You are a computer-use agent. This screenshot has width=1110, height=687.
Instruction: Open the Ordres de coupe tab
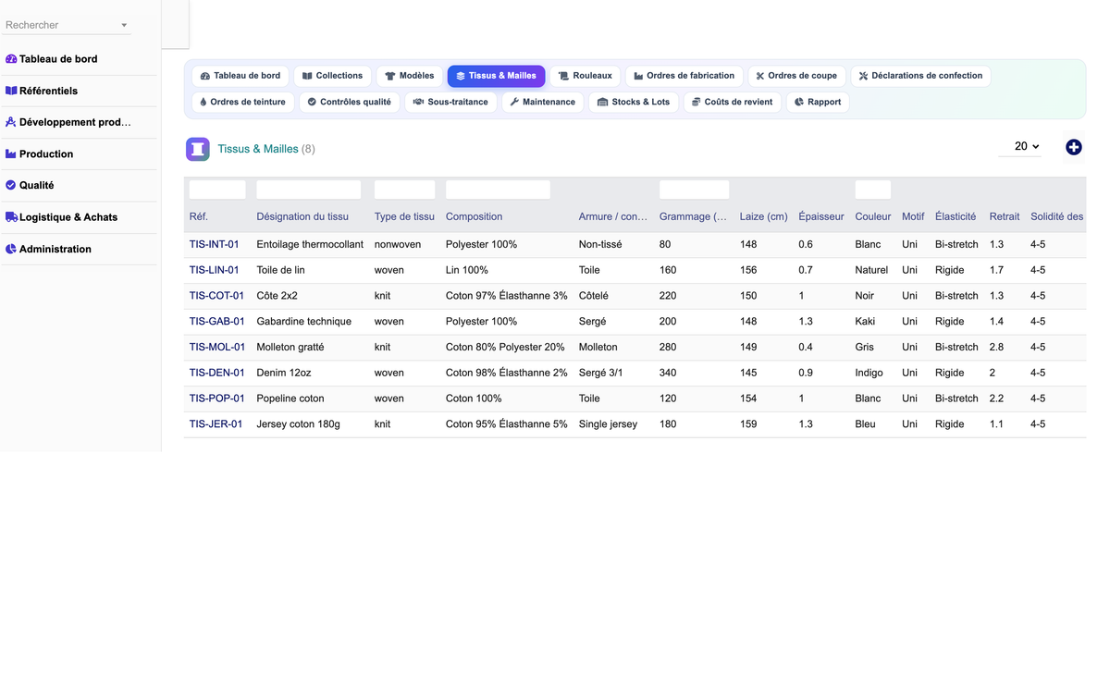pyautogui.click(x=796, y=76)
